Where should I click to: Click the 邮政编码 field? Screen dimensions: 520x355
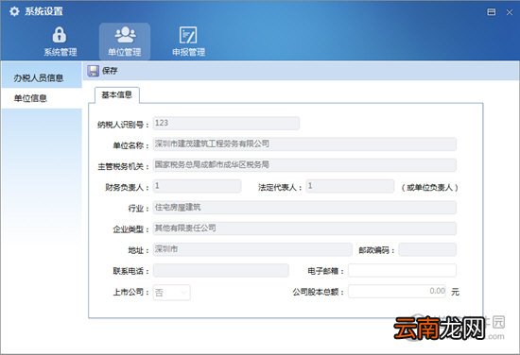[x=427, y=249]
